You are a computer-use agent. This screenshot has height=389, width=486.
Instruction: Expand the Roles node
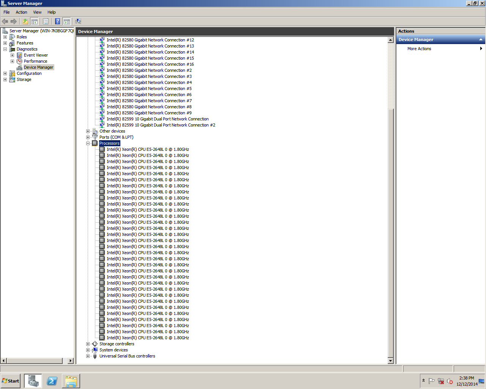pos(5,37)
